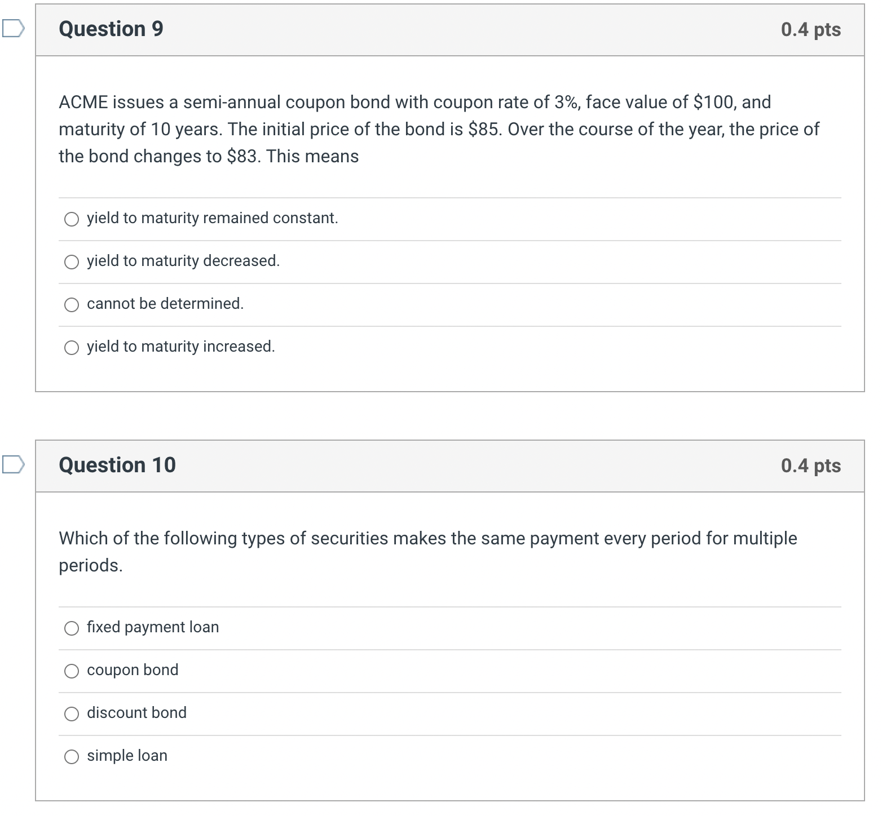Click the '0.4 pts' label on Question 9
Image resolution: width=882 pixels, height=816 pixels.
point(810,29)
